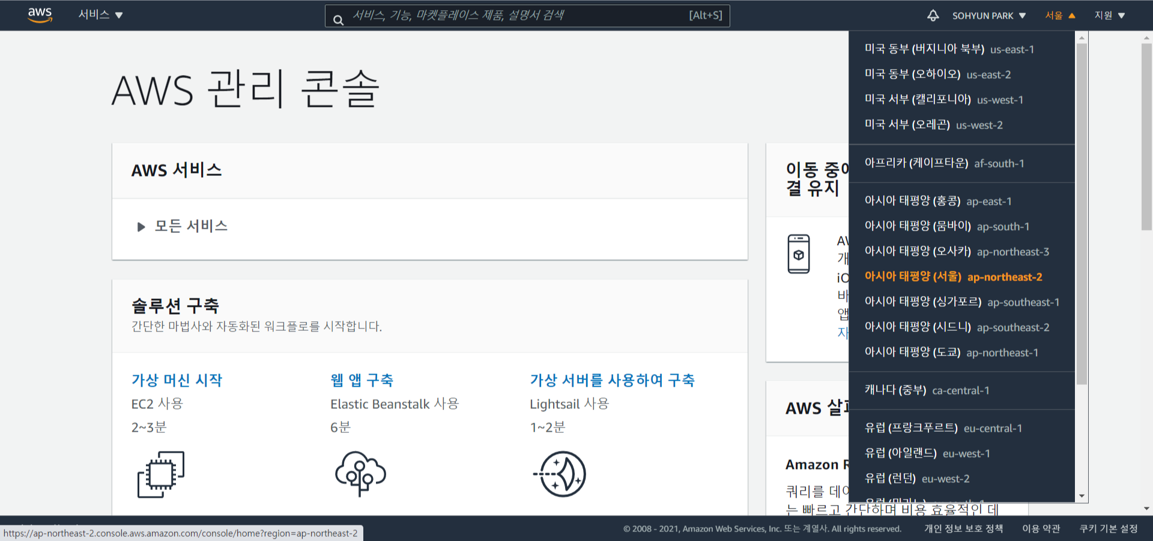Click the notifications bell icon
The width and height of the screenshot is (1153, 541).
(x=933, y=16)
